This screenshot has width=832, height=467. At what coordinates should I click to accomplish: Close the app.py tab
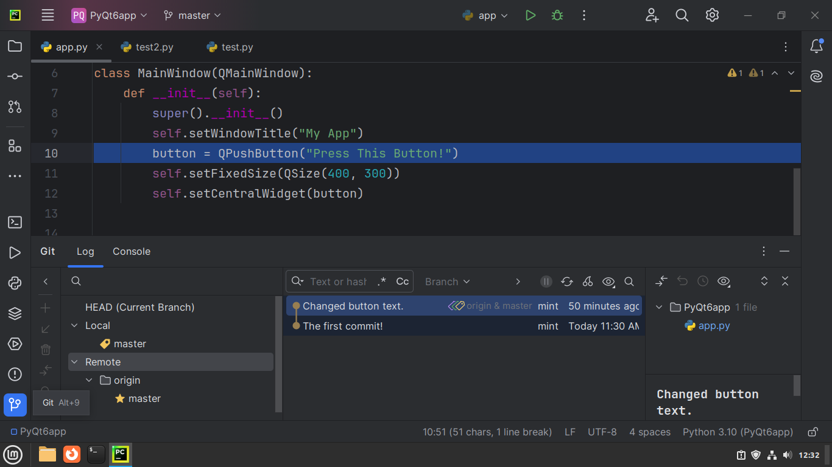click(x=99, y=47)
